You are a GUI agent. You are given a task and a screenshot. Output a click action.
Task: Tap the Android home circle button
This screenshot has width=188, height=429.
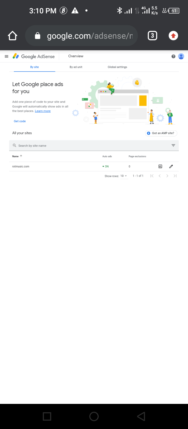pyautogui.click(x=94, y=416)
